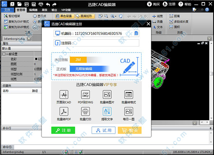Close the registration dialog
Screen dimensions: 214x155
coord(148,24)
